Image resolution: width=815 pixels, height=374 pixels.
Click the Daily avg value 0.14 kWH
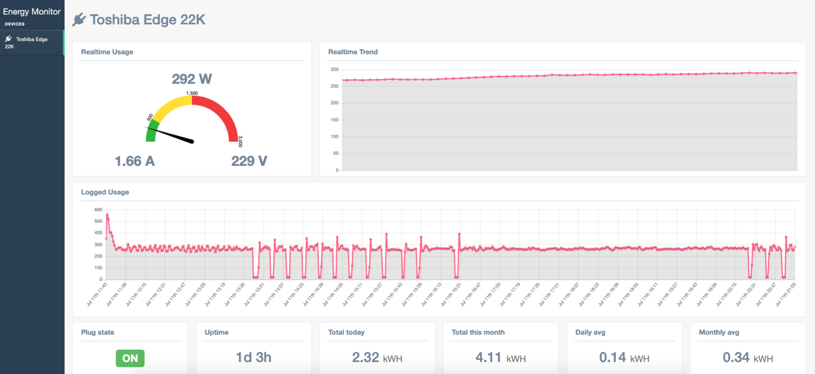pyautogui.click(x=624, y=358)
